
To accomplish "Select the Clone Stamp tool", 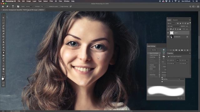I will [3, 42].
